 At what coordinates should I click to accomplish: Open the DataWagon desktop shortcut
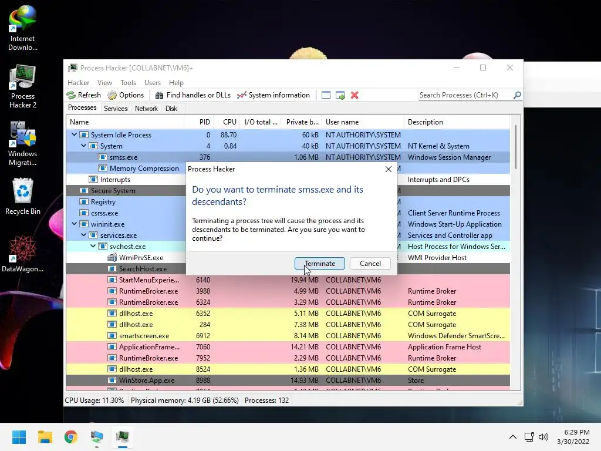23,254
